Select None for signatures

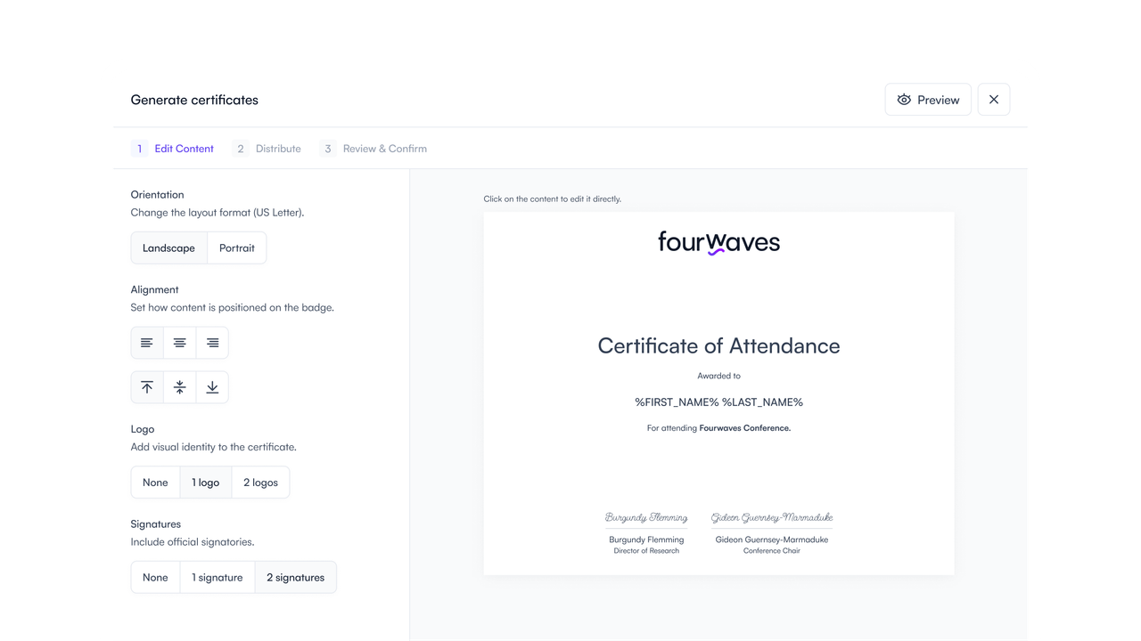[155, 578]
